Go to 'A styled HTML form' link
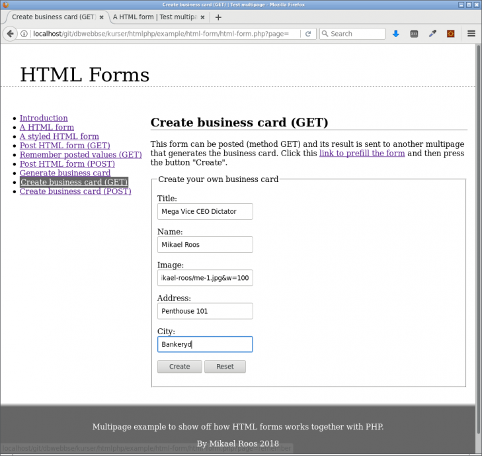 [x=60, y=136]
